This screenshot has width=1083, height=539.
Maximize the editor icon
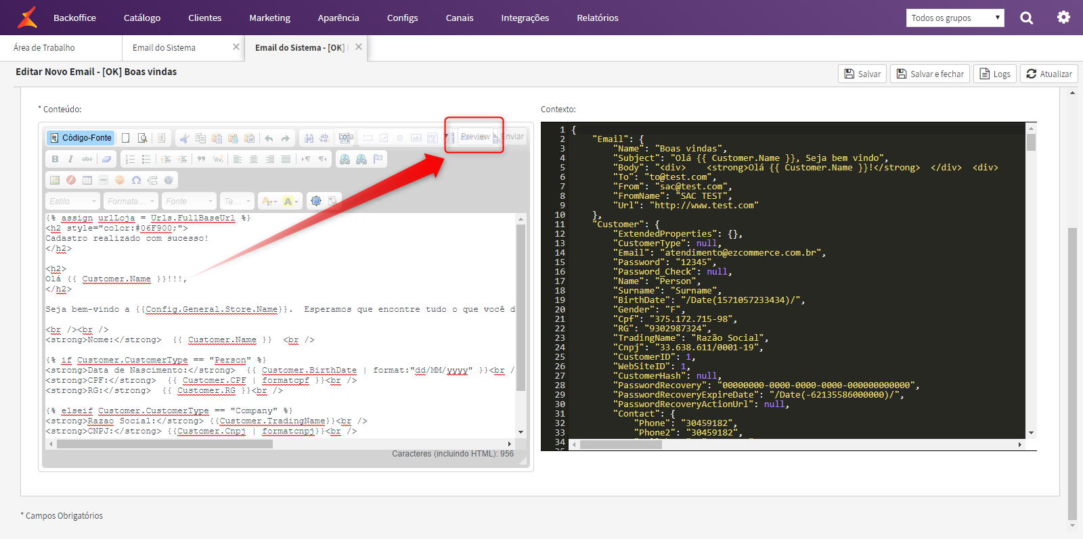coord(315,201)
